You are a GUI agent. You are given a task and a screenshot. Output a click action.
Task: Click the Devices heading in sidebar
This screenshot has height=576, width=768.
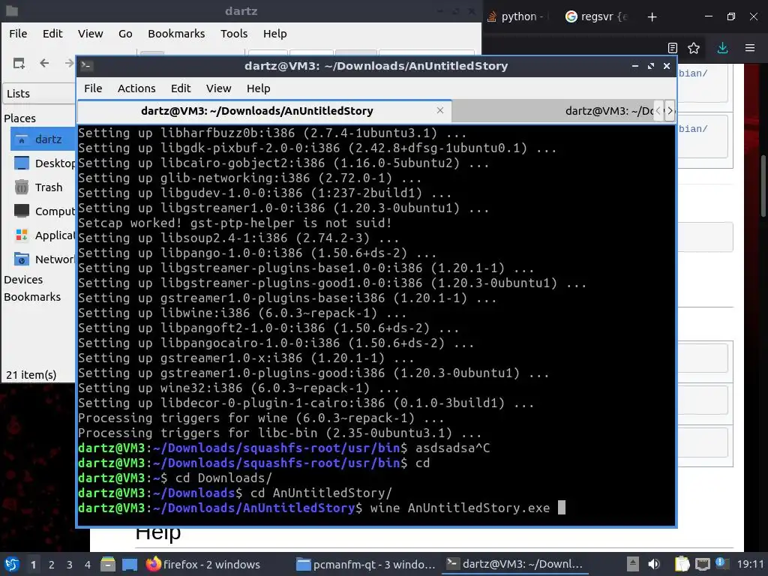pos(23,280)
